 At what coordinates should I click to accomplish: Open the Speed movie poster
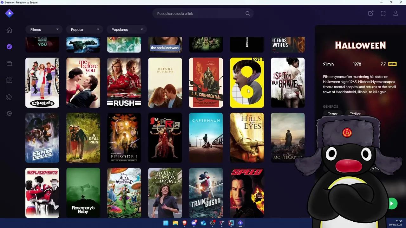[x=247, y=193]
